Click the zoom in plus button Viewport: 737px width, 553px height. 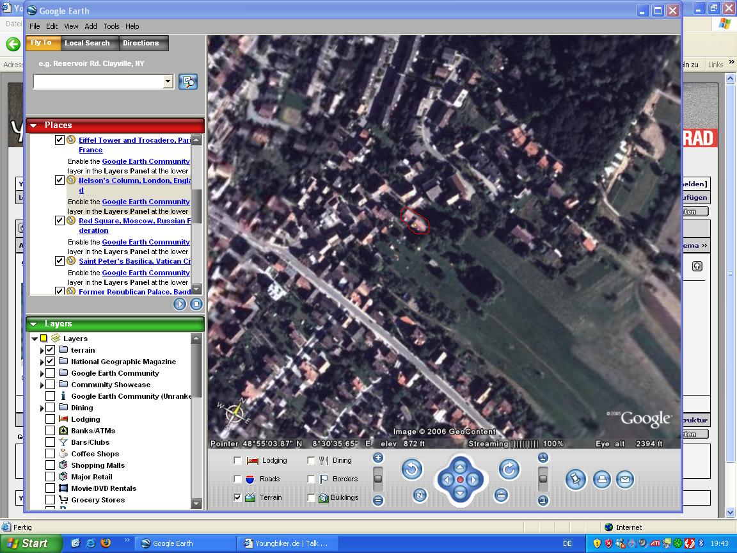(378, 458)
